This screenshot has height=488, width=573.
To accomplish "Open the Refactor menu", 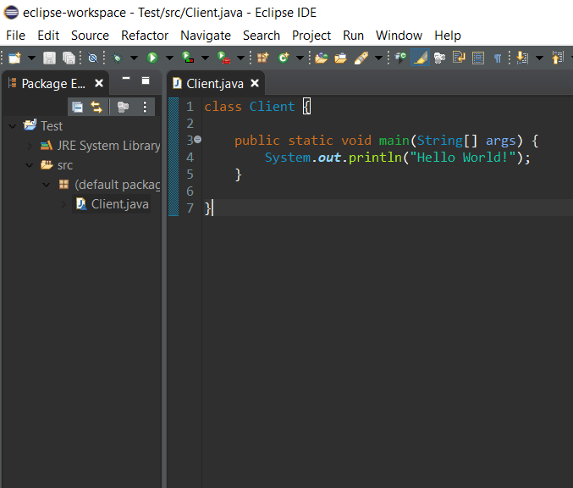I will click(x=145, y=36).
